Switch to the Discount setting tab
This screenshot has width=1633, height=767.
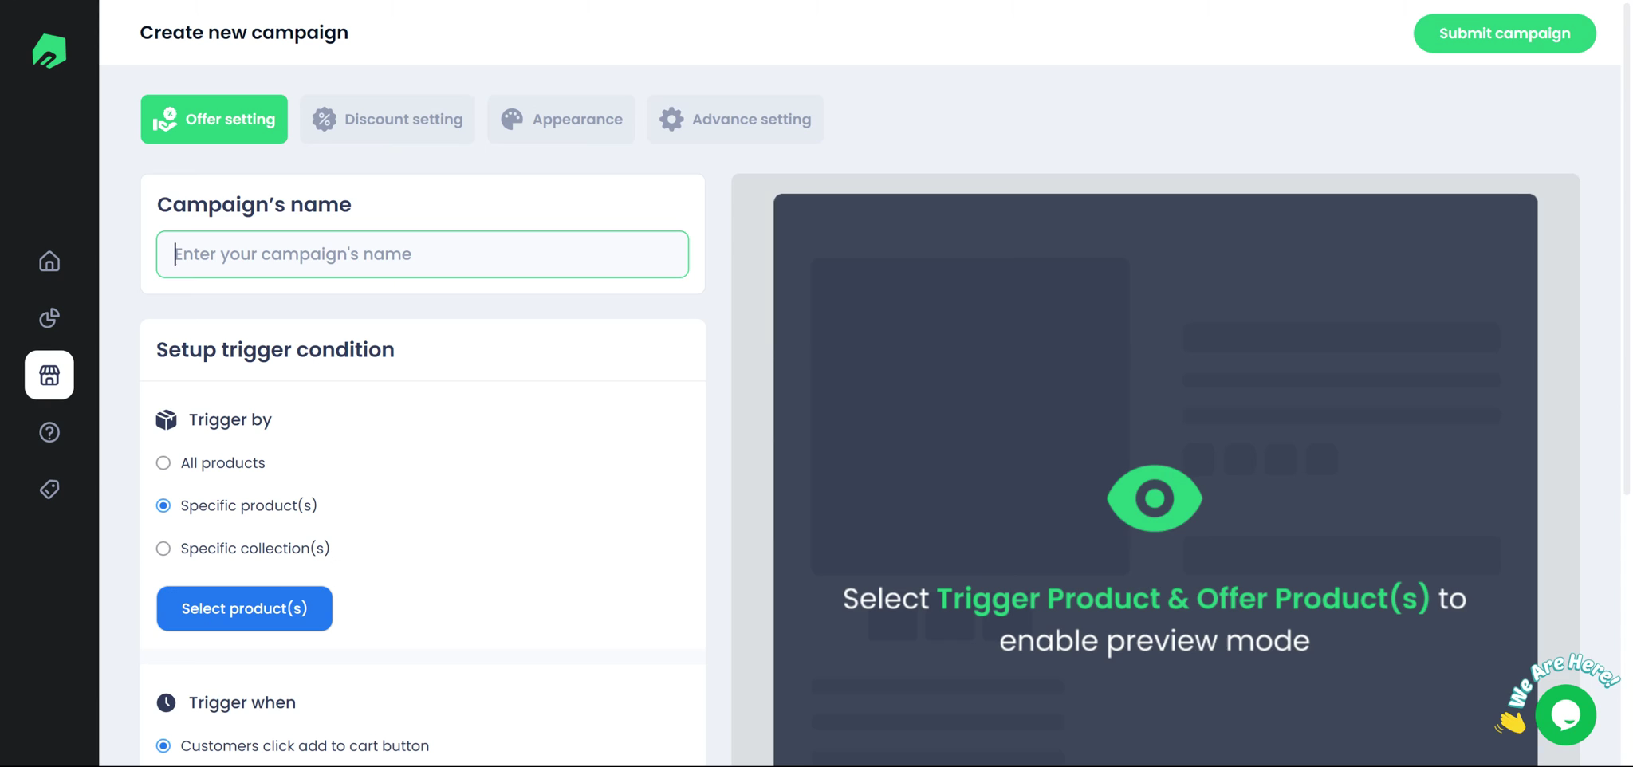point(388,119)
